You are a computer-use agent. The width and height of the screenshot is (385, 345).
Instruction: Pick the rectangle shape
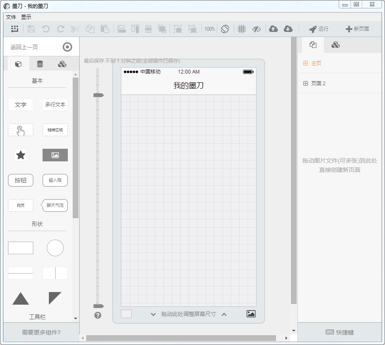pos(21,248)
